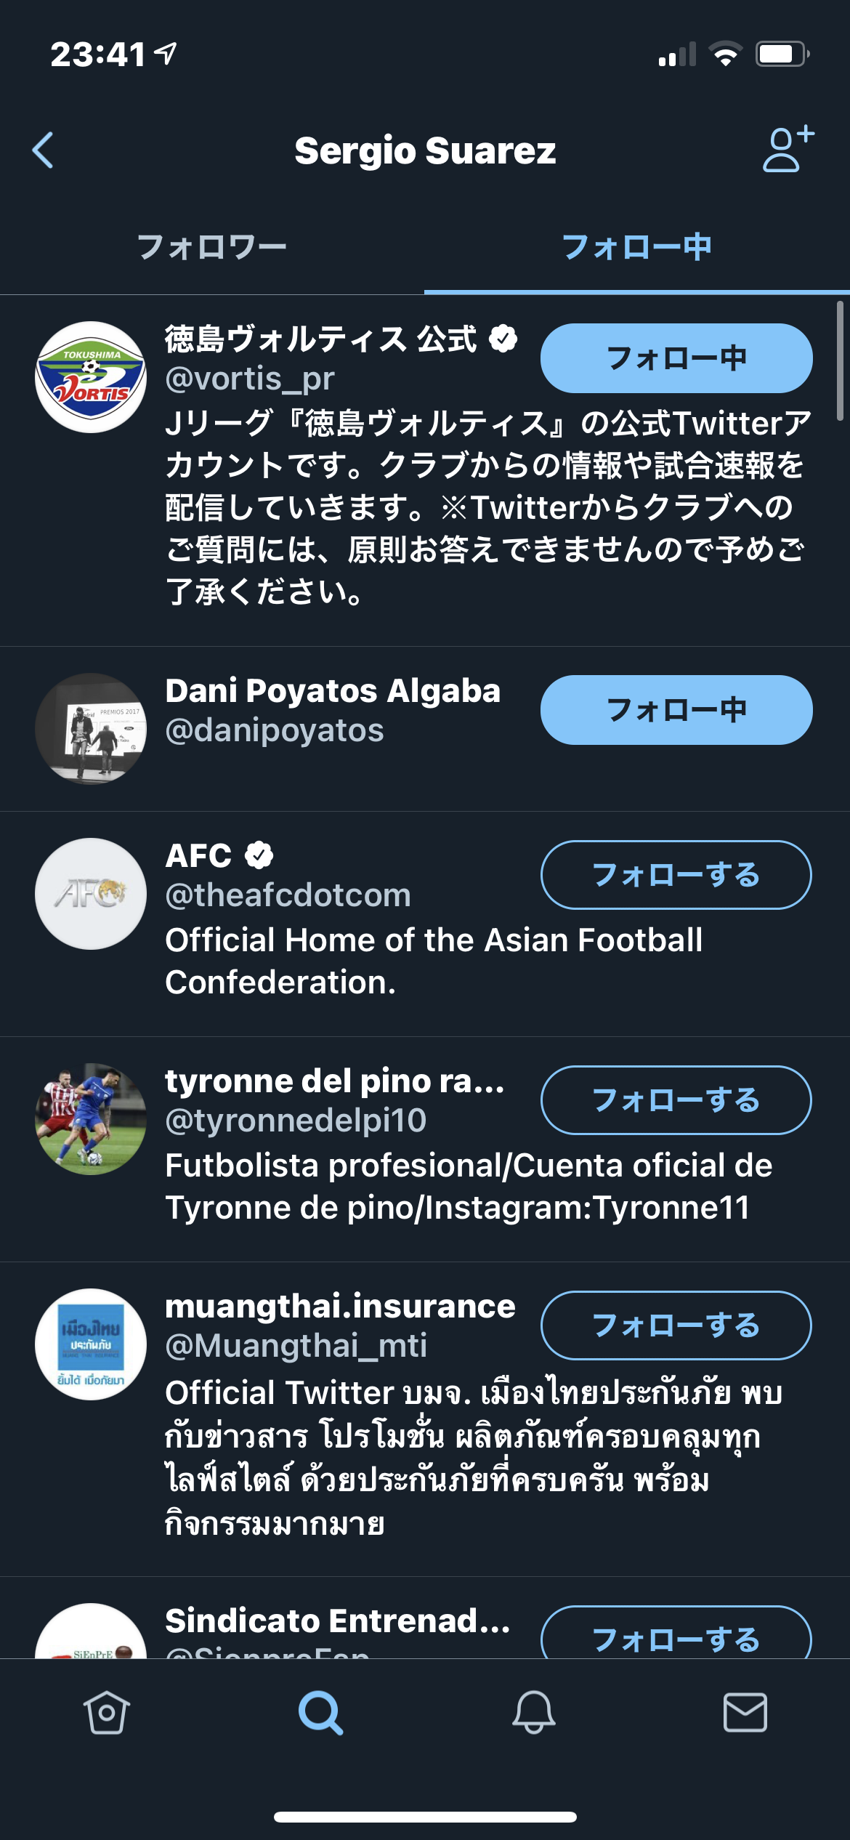The width and height of the screenshot is (850, 1840).
Task: Follow muangthai.insurance account
Action: point(676,1325)
